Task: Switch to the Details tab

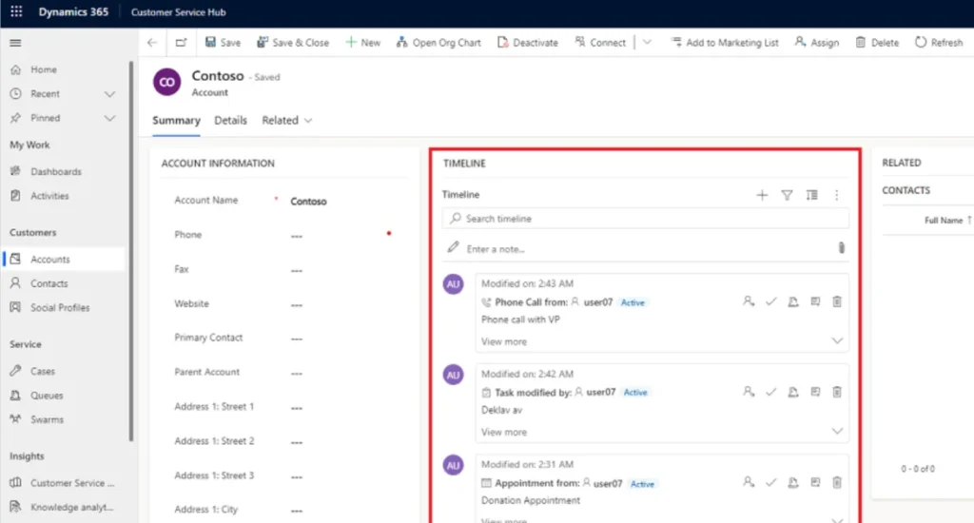Action: coord(230,121)
